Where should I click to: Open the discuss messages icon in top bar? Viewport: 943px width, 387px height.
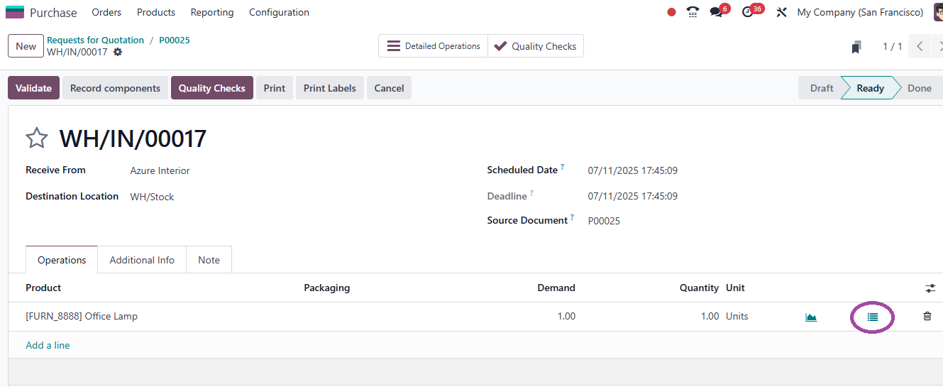[x=717, y=12]
